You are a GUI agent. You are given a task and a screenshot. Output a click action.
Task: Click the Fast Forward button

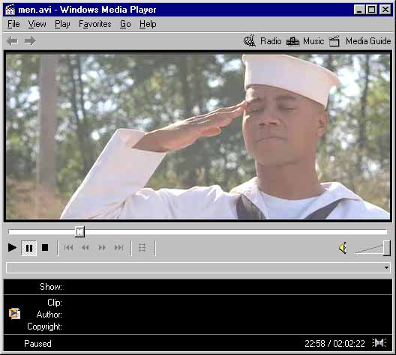click(x=102, y=248)
